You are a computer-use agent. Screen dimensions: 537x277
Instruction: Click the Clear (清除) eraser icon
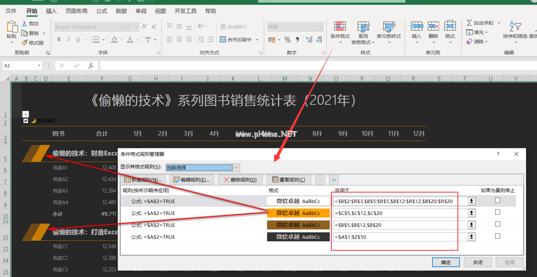[469, 41]
